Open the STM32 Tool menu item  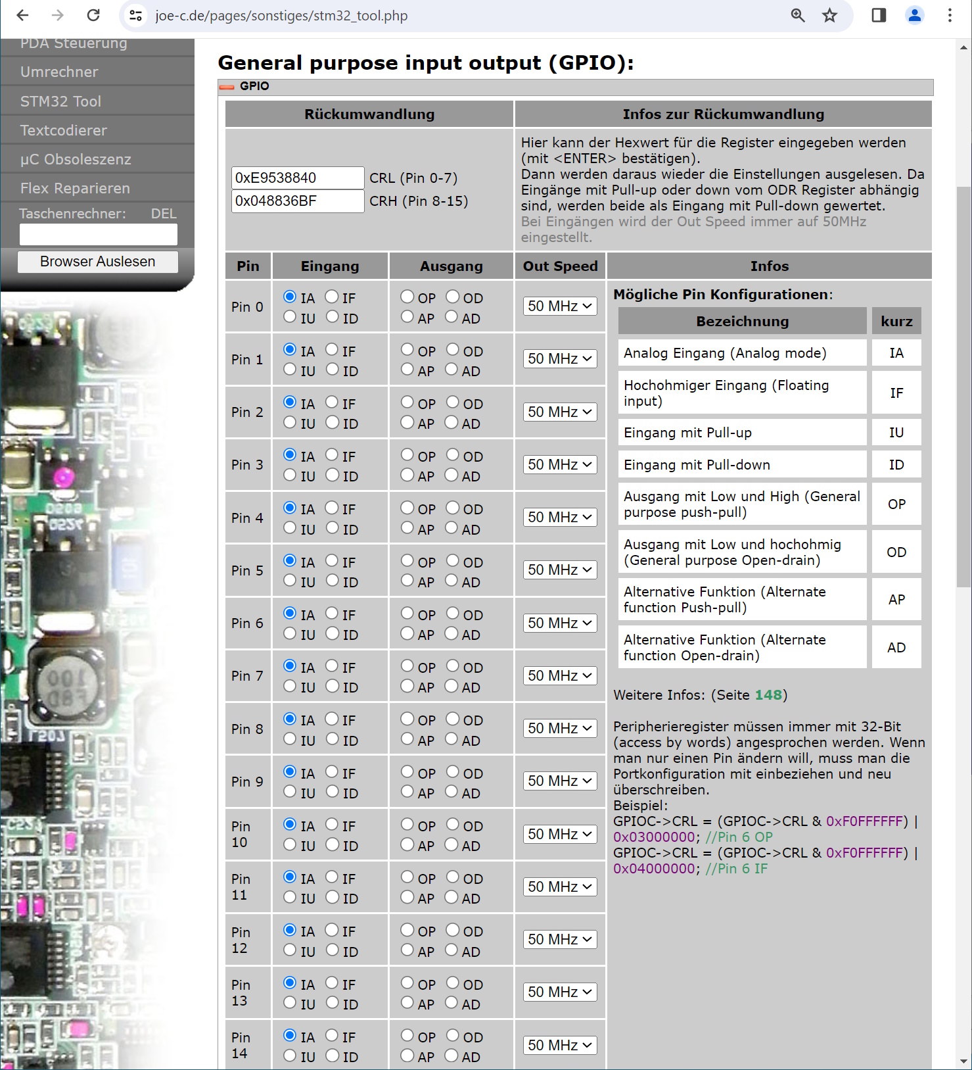60,101
